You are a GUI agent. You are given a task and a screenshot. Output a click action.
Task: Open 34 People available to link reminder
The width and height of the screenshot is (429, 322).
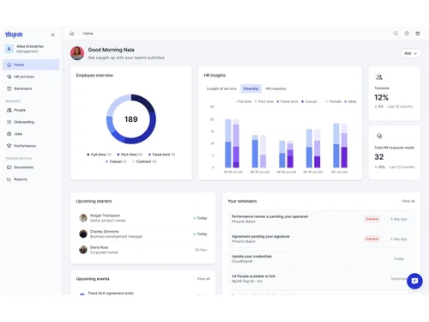[x=321, y=278]
